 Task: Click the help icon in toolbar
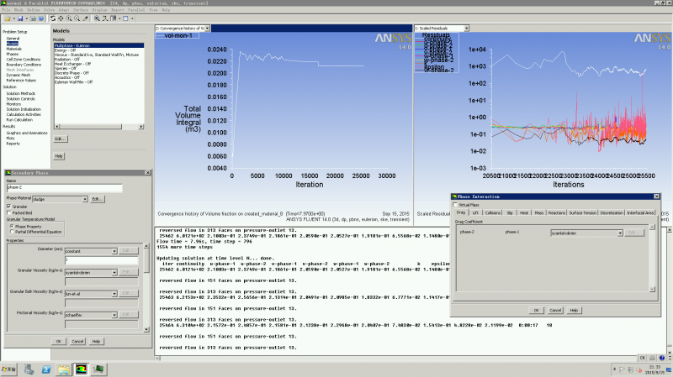pos(41,17)
